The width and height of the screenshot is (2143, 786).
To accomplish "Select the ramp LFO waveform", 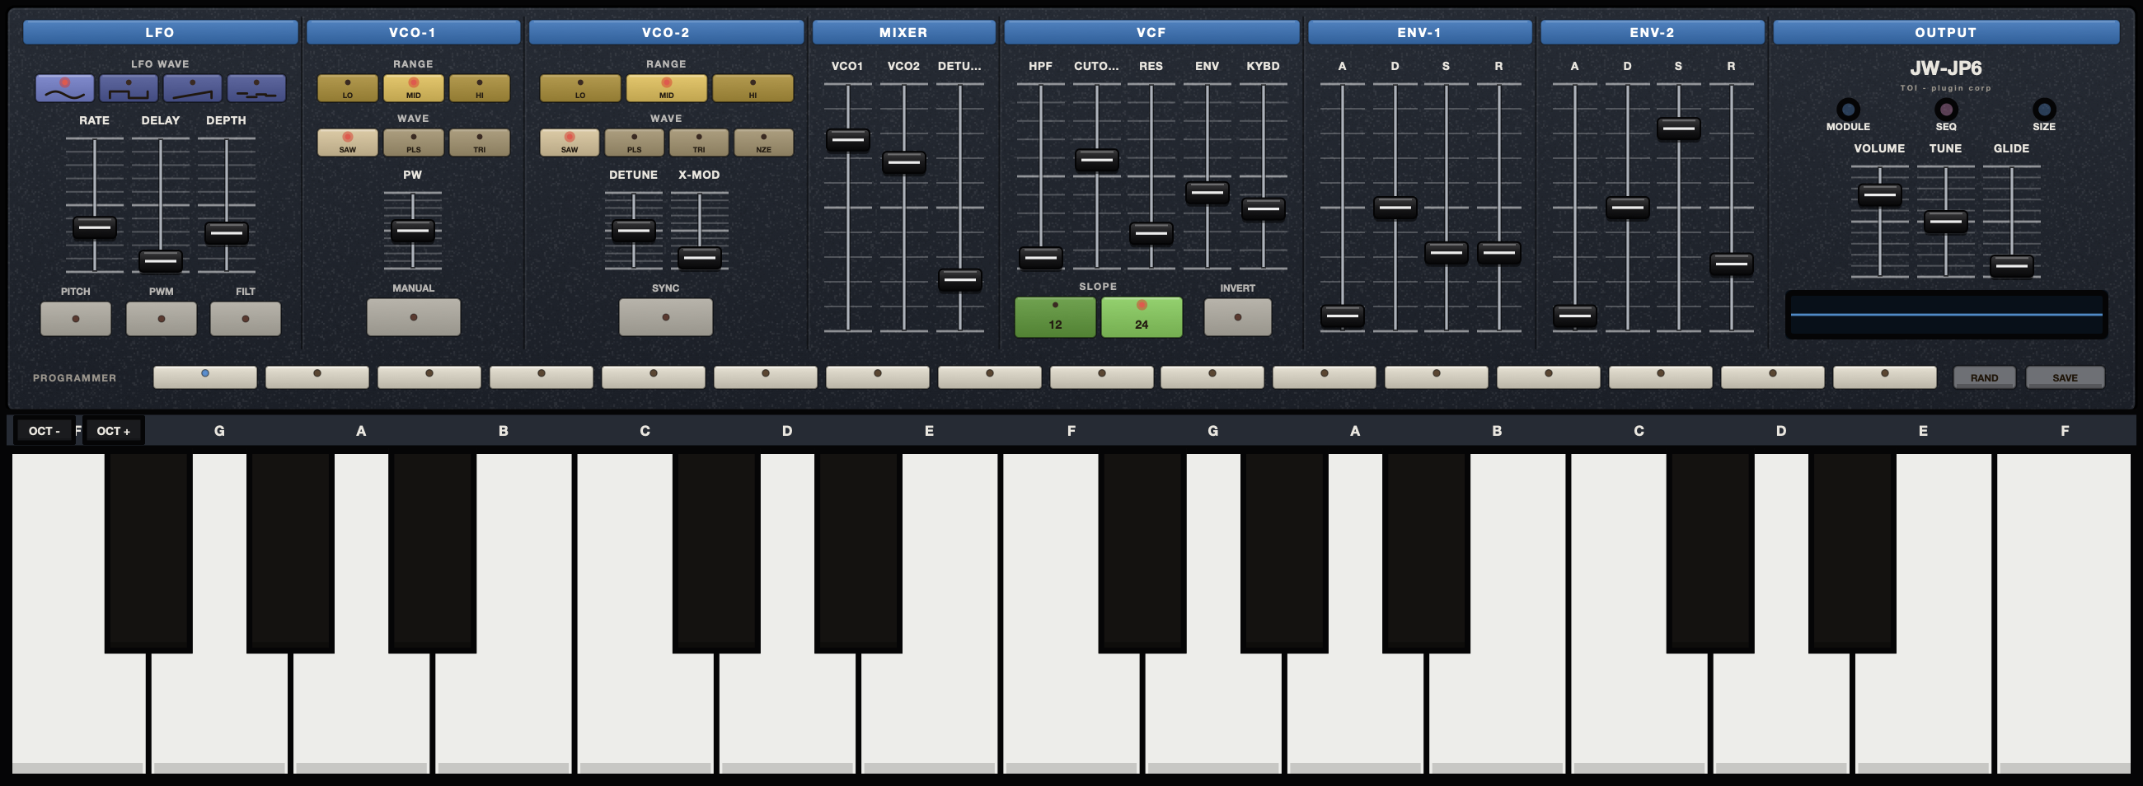I will [x=192, y=88].
